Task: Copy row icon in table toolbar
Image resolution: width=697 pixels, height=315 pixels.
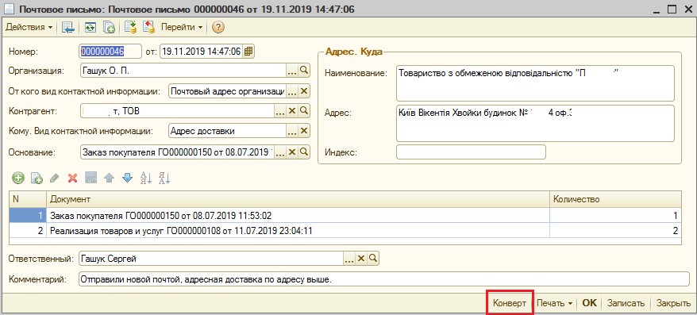Action: [x=37, y=179]
